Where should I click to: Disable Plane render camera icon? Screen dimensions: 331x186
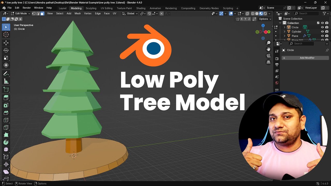(327, 36)
